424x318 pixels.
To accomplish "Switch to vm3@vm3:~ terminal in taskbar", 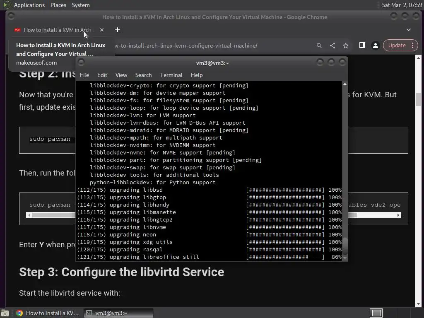I will [x=118, y=313].
